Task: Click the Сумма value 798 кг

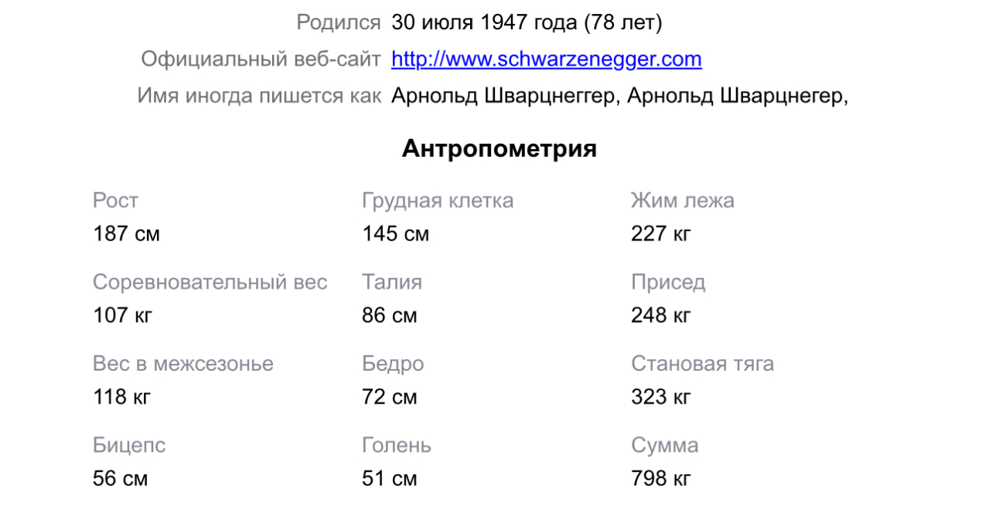Action: click(x=660, y=479)
